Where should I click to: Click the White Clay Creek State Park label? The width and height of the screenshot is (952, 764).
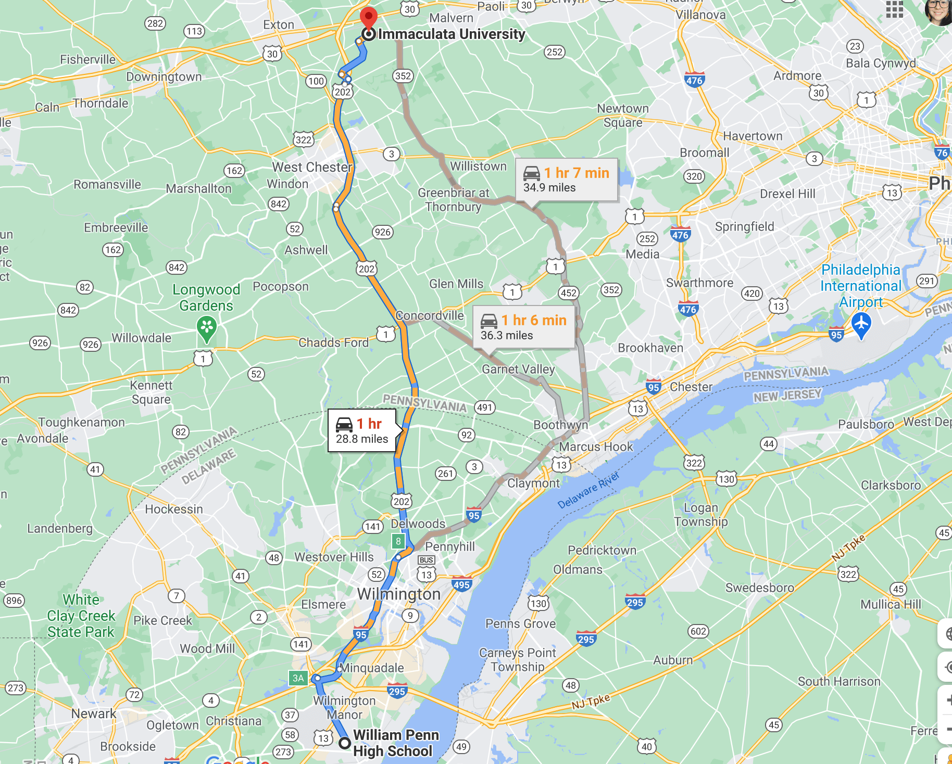(x=81, y=616)
